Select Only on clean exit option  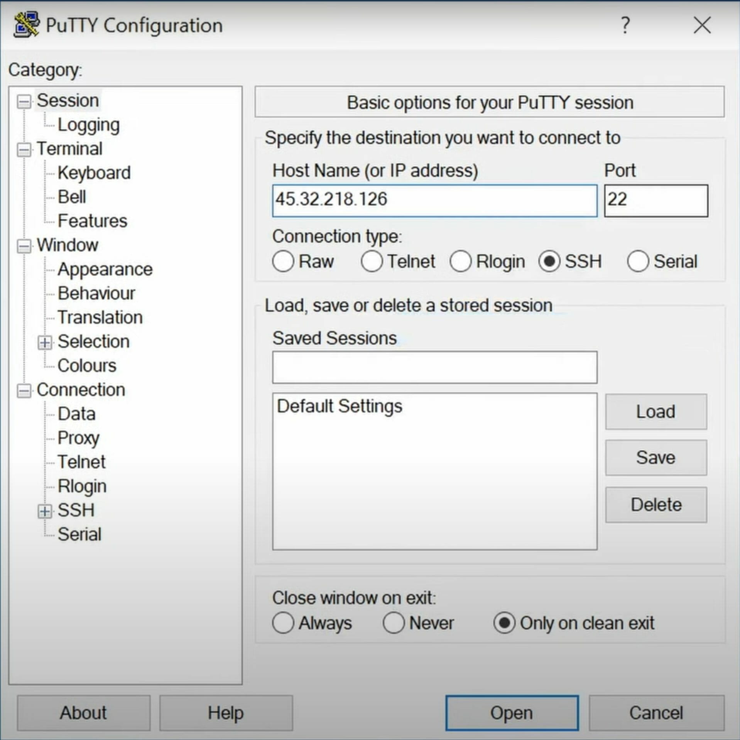(504, 623)
